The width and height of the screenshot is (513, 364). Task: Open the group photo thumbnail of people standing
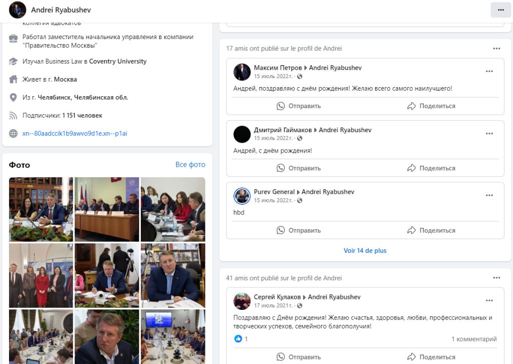click(41, 275)
